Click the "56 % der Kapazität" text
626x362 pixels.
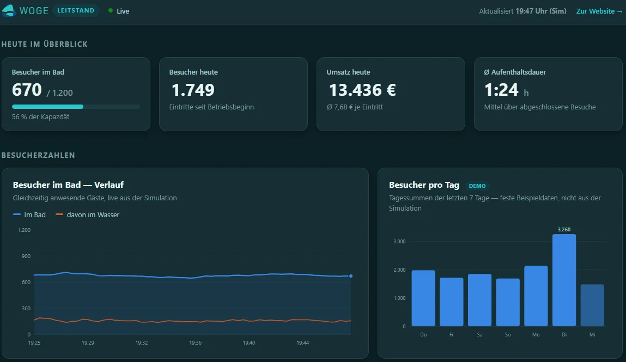(x=41, y=117)
